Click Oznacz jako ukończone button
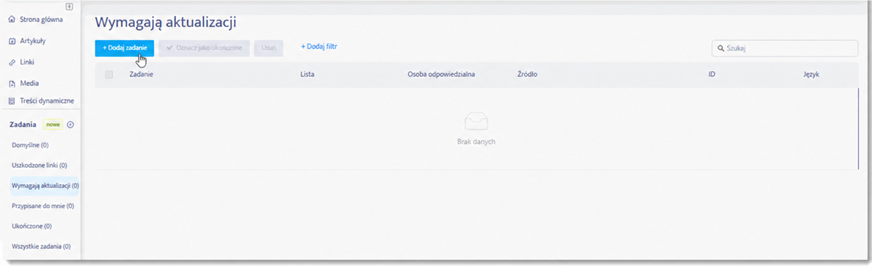The height and width of the screenshot is (266, 872). coord(204,48)
